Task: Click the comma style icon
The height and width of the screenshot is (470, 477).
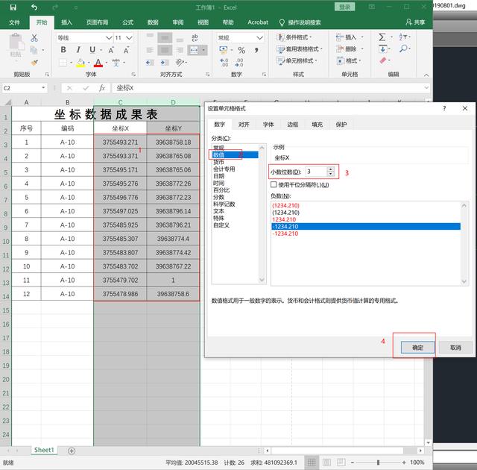Action: pyautogui.click(x=256, y=50)
